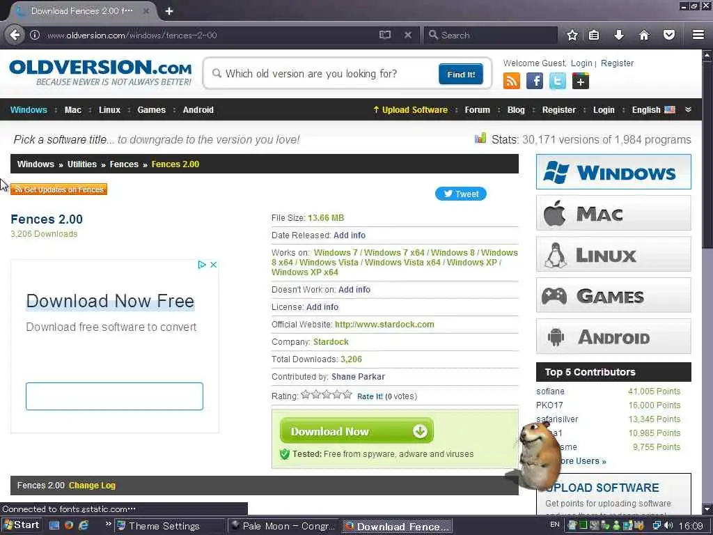Open Blog in the nav bar
The width and height of the screenshot is (713, 535).
point(516,109)
